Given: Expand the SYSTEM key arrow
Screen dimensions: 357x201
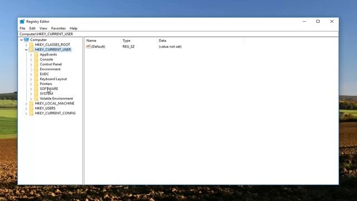Looking at the screenshot, I should point(31,94).
